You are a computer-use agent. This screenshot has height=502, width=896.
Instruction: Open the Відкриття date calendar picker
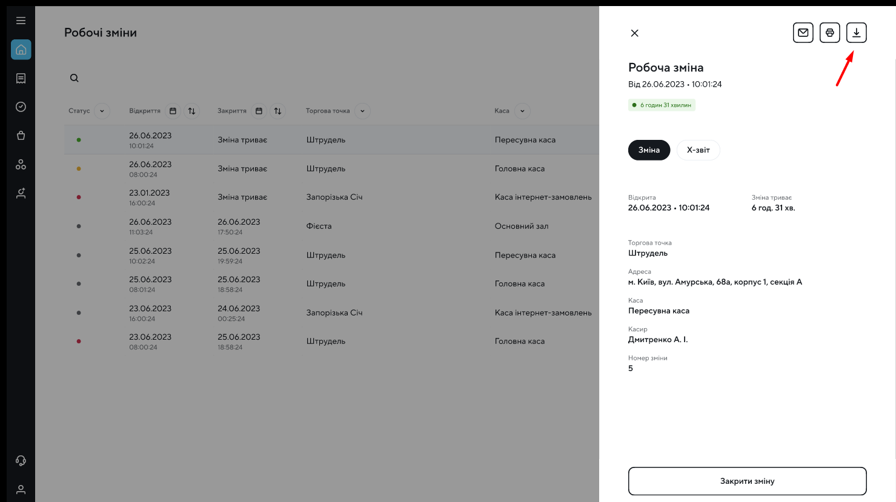(x=173, y=111)
